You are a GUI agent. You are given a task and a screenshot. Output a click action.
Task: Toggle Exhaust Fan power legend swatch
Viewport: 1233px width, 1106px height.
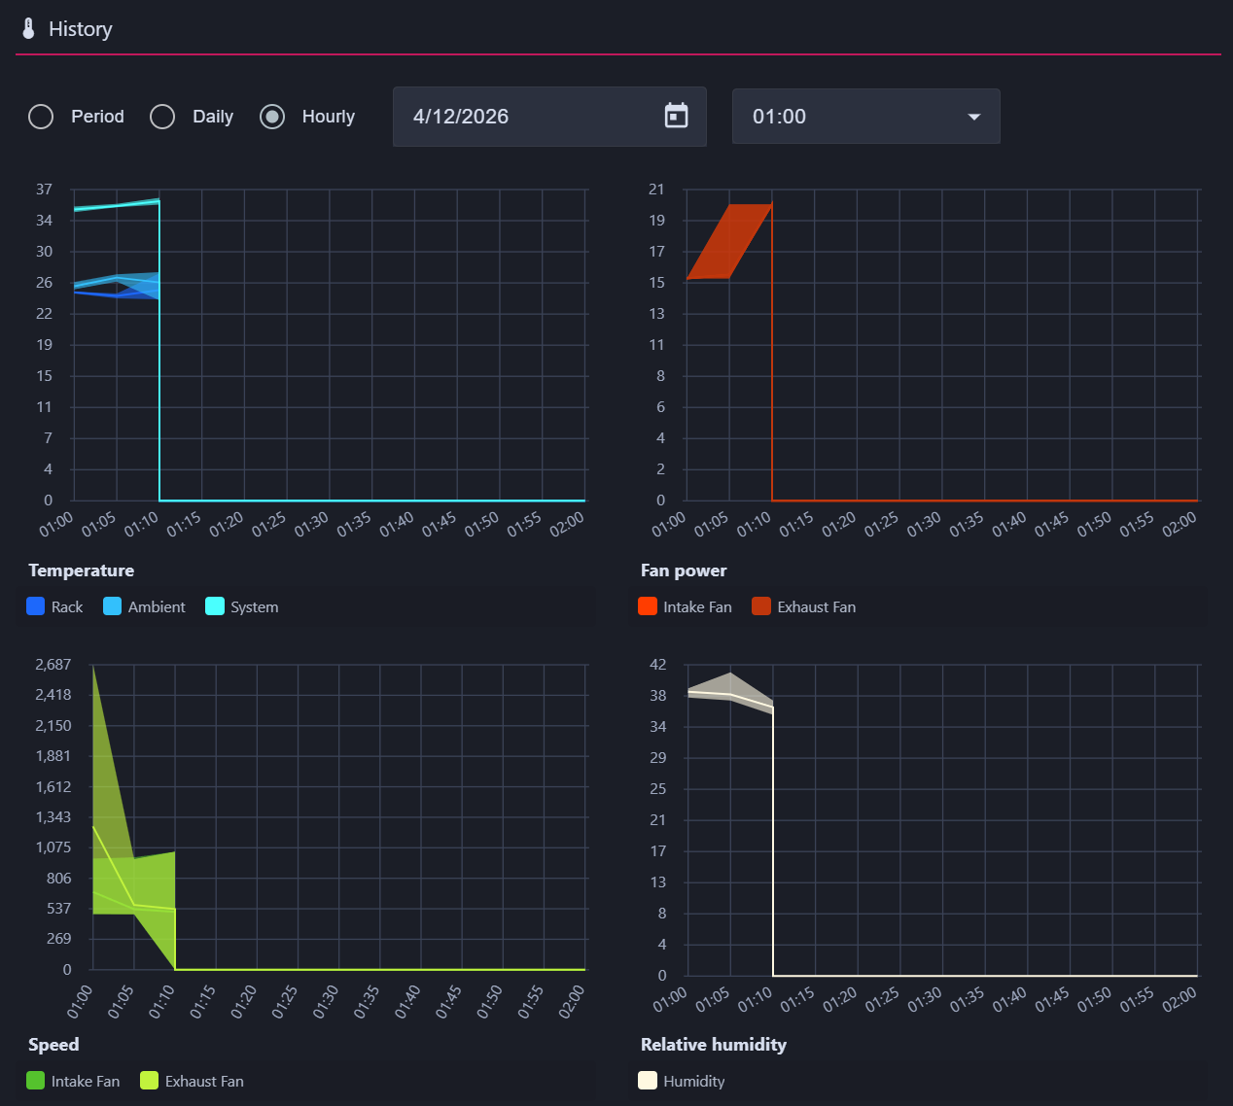[x=761, y=606]
